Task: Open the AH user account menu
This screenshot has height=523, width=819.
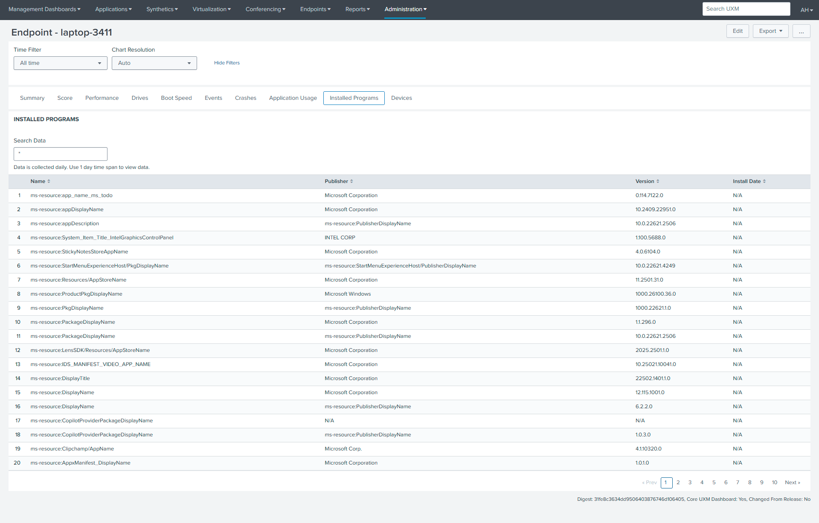Action: pos(806,10)
